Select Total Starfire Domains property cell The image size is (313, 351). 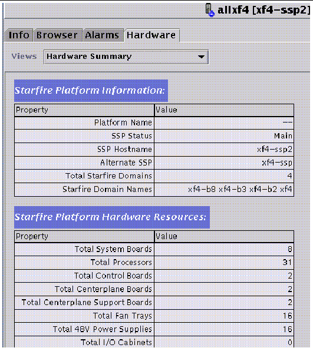(x=84, y=176)
